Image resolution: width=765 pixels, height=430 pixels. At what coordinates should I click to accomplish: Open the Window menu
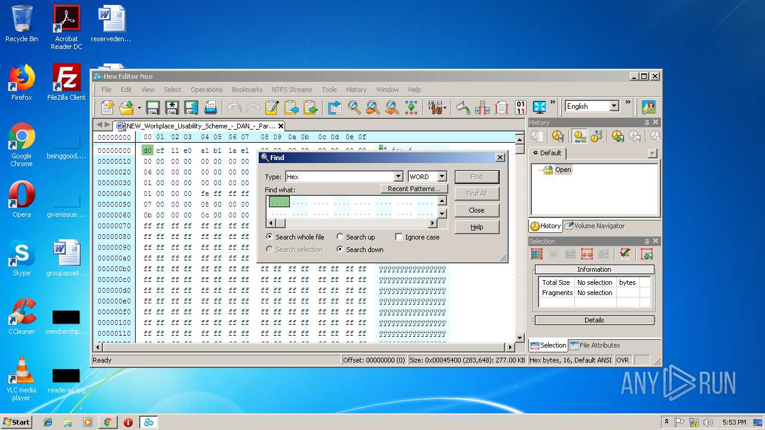coord(387,90)
